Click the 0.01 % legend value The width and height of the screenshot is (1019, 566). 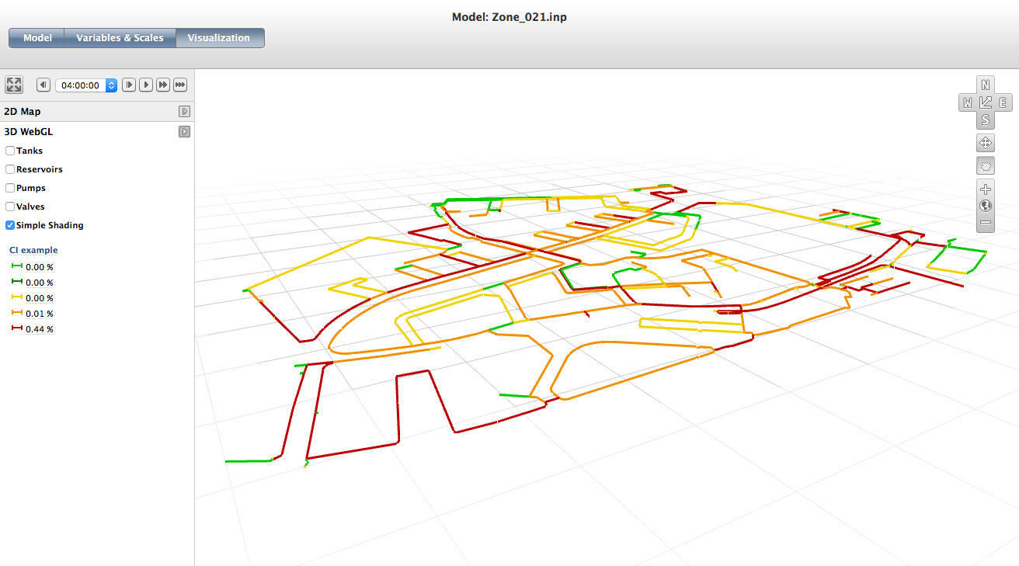pos(40,314)
